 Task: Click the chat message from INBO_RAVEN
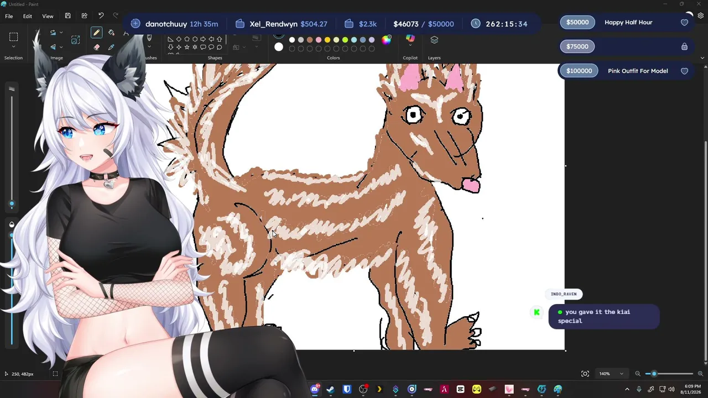coord(604,316)
